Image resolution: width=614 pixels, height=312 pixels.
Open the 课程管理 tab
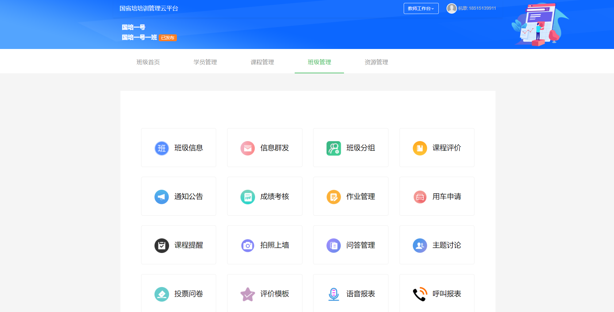coord(262,62)
